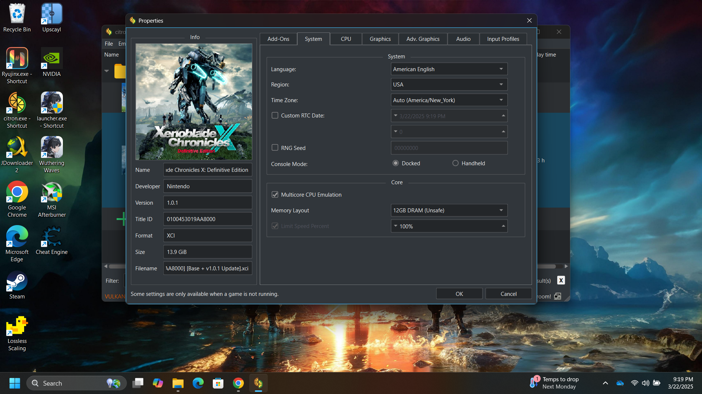Switch to Audio tab
Image resolution: width=702 pixels, height=394 pixels.
(463, 39)
